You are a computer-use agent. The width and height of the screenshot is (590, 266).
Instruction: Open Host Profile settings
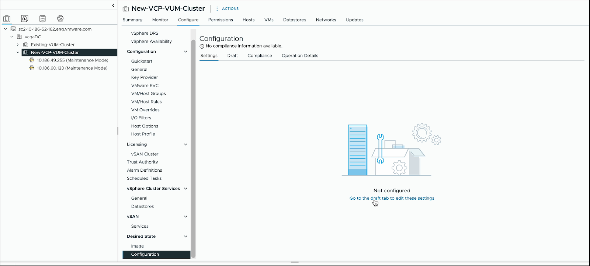point(143,134)
